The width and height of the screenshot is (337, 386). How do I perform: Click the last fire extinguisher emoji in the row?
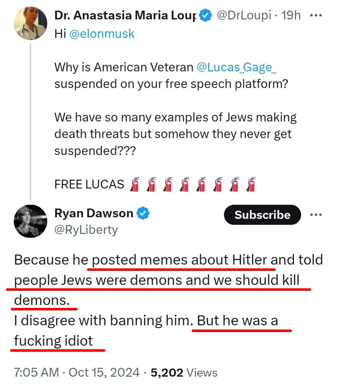pyautogui.click(x=251, y=184)
